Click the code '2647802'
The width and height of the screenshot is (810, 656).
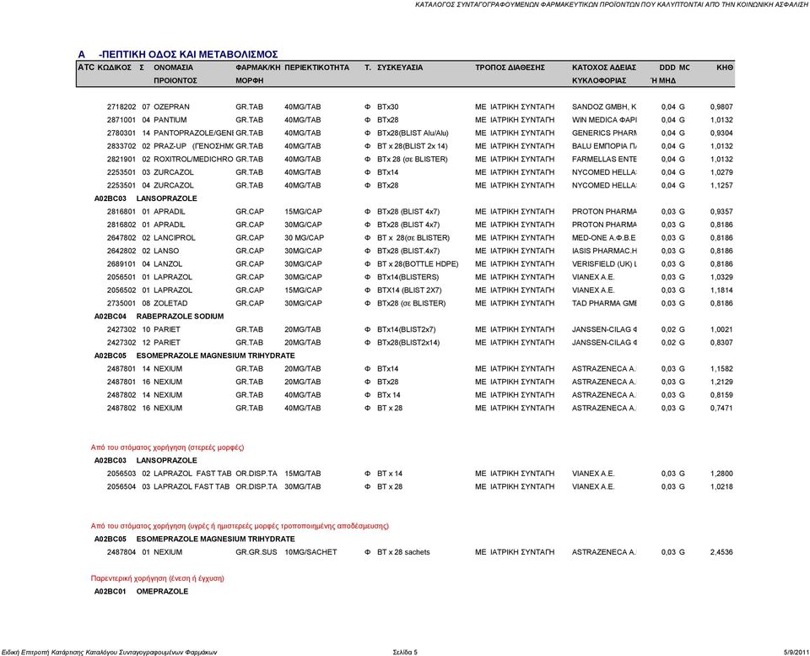(121, 238)
